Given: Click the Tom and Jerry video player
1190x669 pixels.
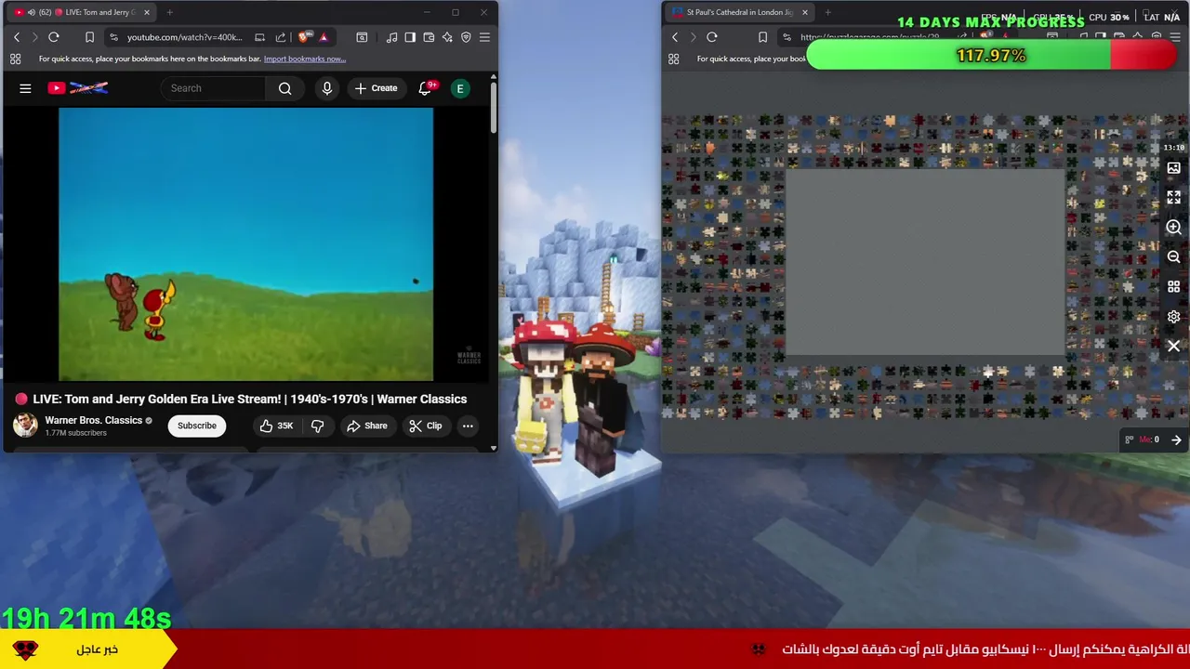Looking at the screenshot, I should tap(245, 244).
